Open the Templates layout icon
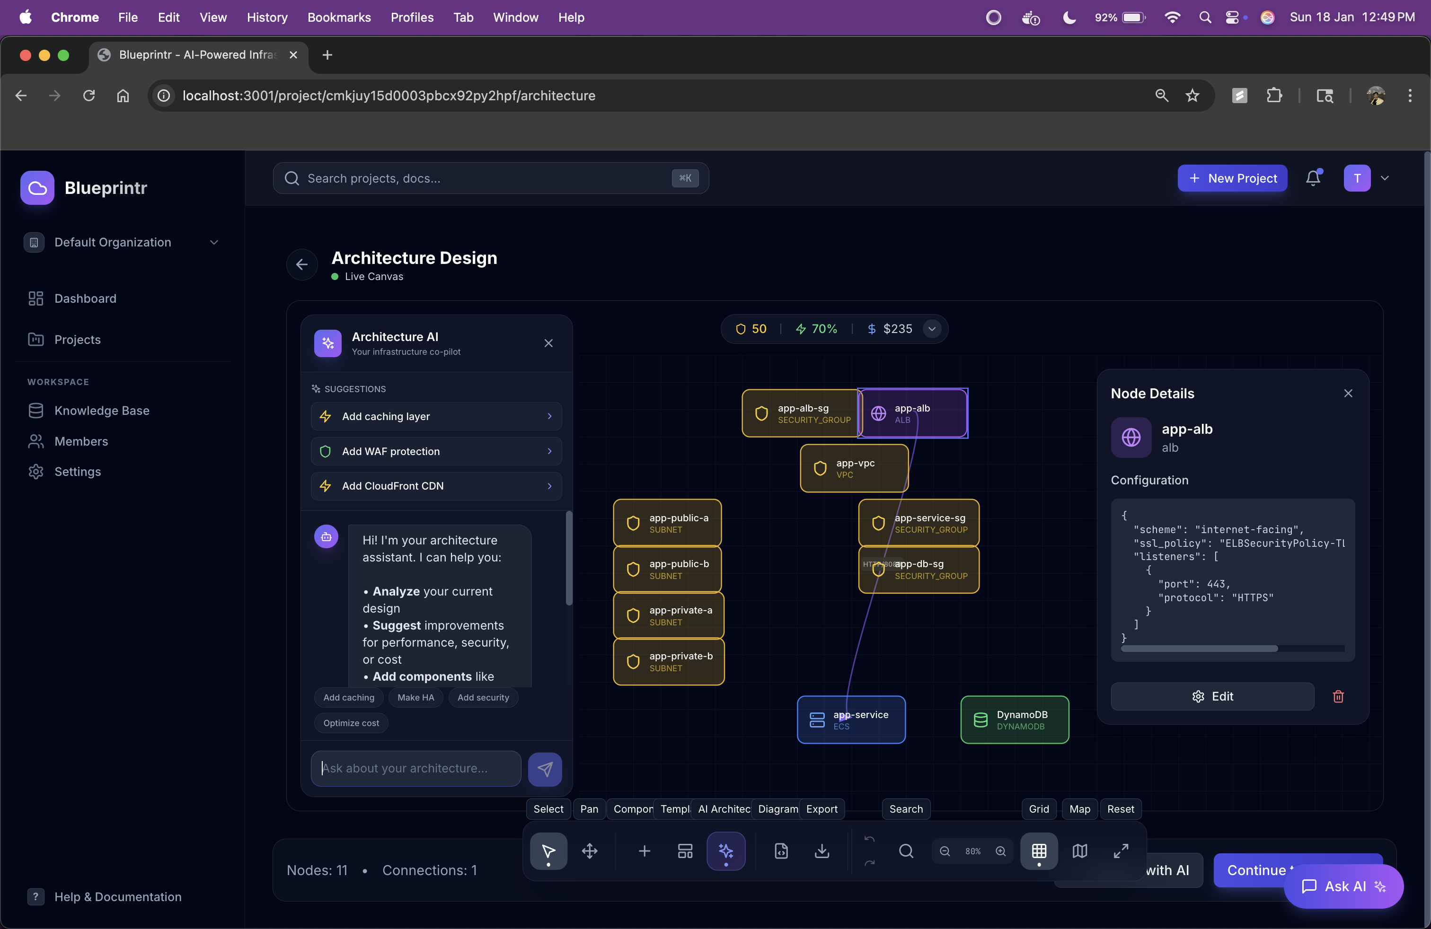The width and height of the screenshot is (1431, 929). pos(685,850)
